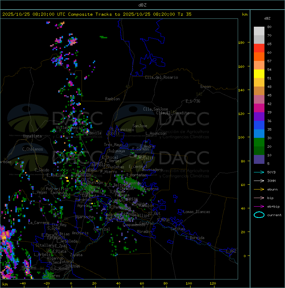Click the 'L_Asuncion' map label
This screenshot has height=288, width=285.
coord(156,133)
